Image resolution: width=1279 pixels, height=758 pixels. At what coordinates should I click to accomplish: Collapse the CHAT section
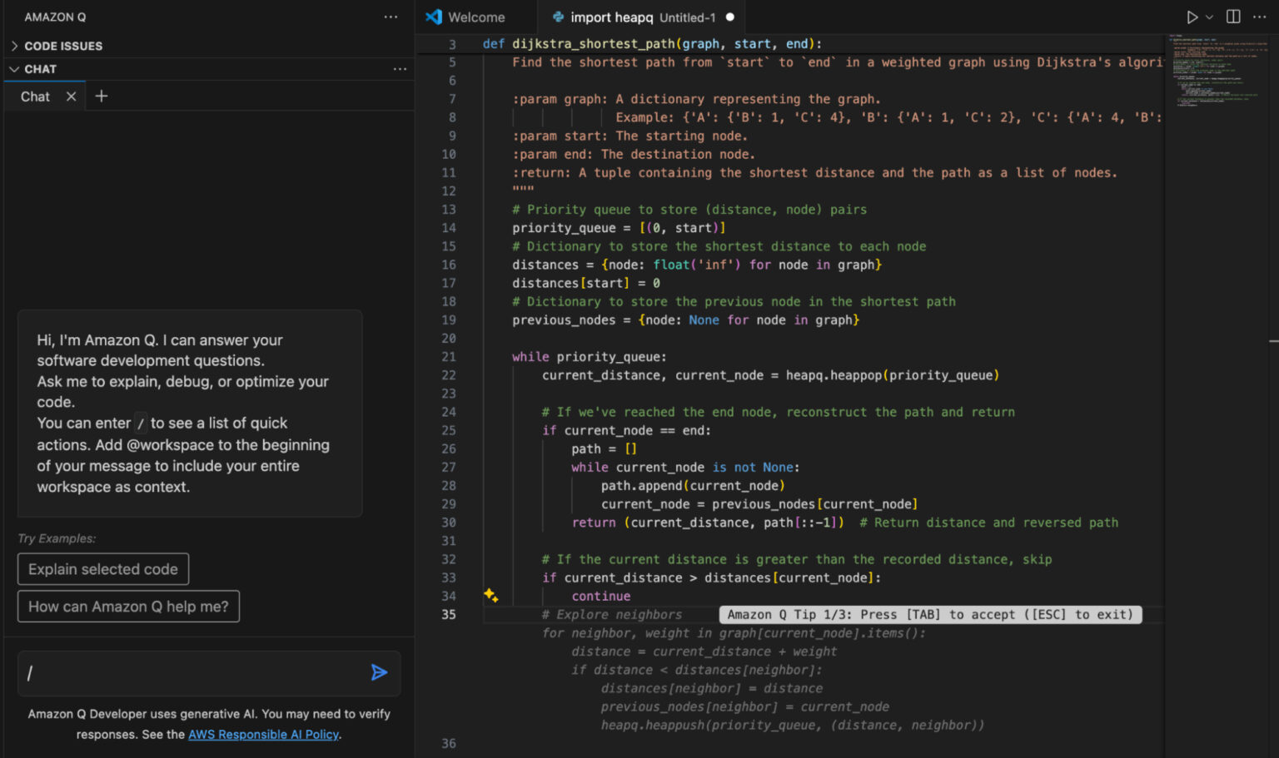point(13,68)
